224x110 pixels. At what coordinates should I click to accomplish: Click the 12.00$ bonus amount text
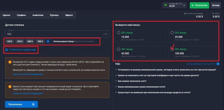pyautogui.click(x=125, y=37)
